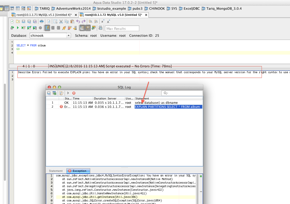Click the save icon in SQL Log toolbar
Screen dimensions: 290x204
[49, 93]
